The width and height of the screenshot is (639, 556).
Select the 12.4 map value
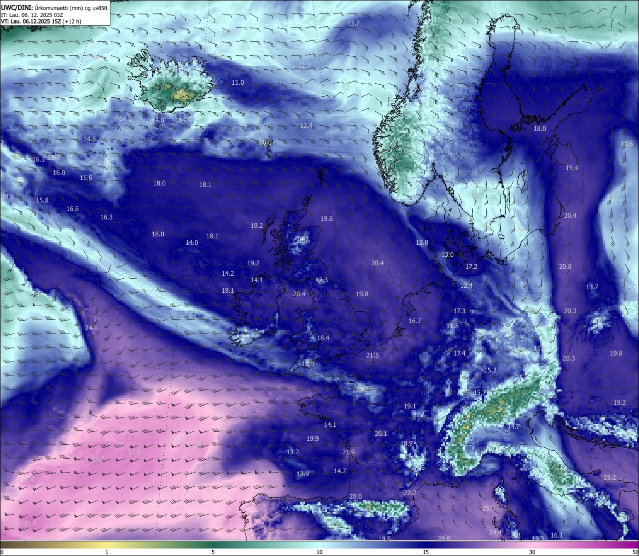click(466, 286)
